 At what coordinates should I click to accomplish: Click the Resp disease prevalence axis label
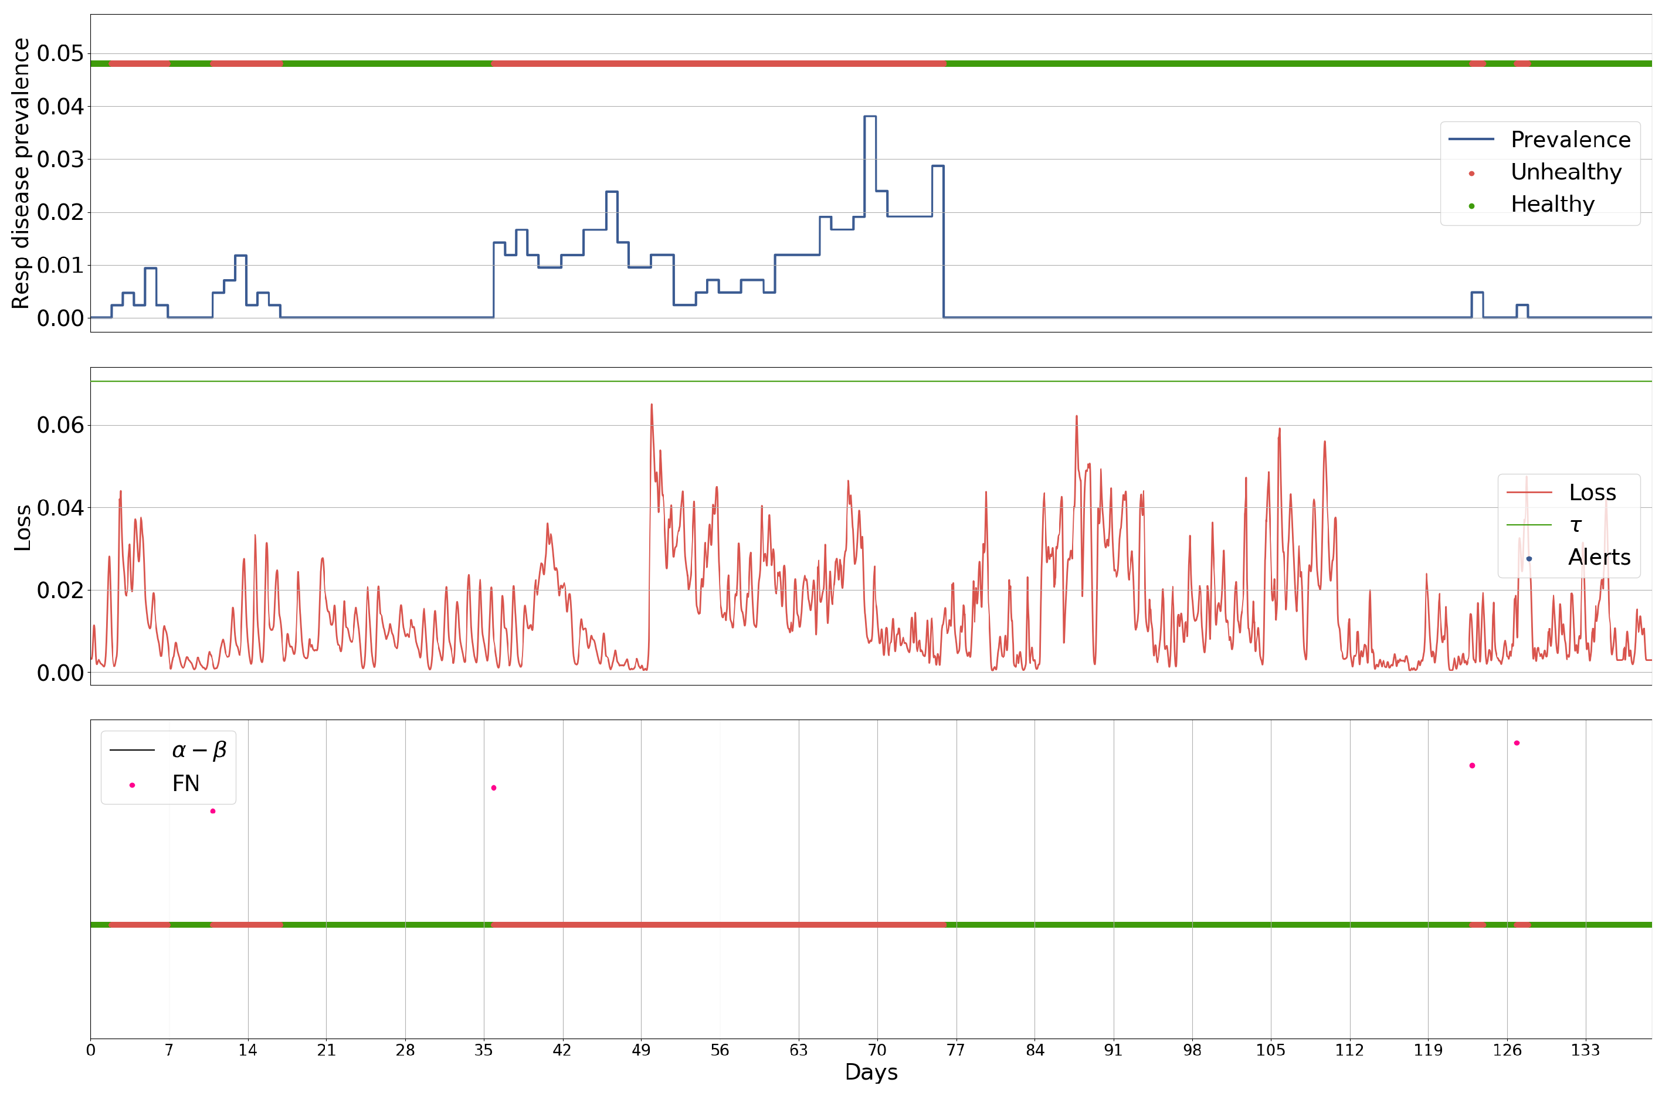pos(21,174)
